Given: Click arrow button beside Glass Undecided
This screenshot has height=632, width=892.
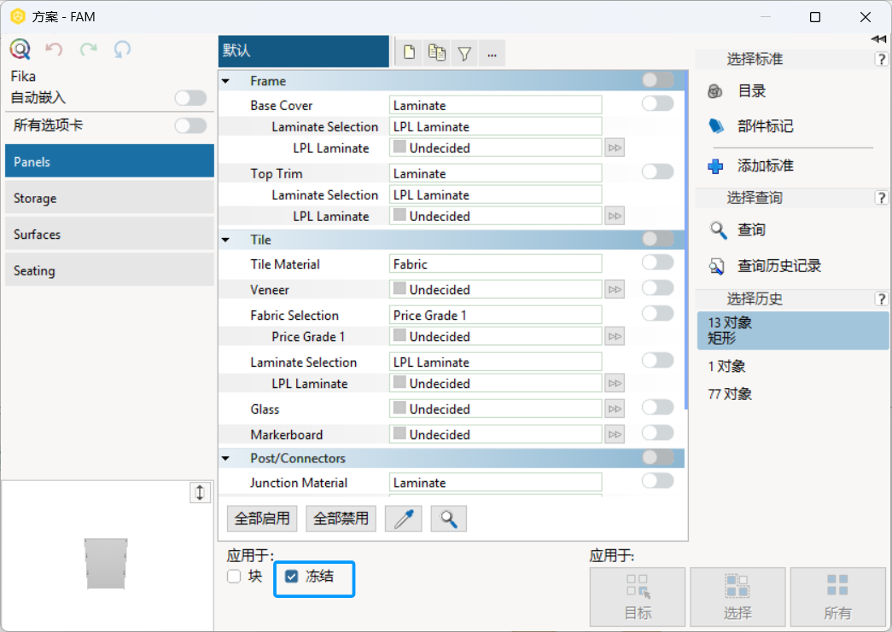Looking at the screenshot, I should (x=615, y=409).
